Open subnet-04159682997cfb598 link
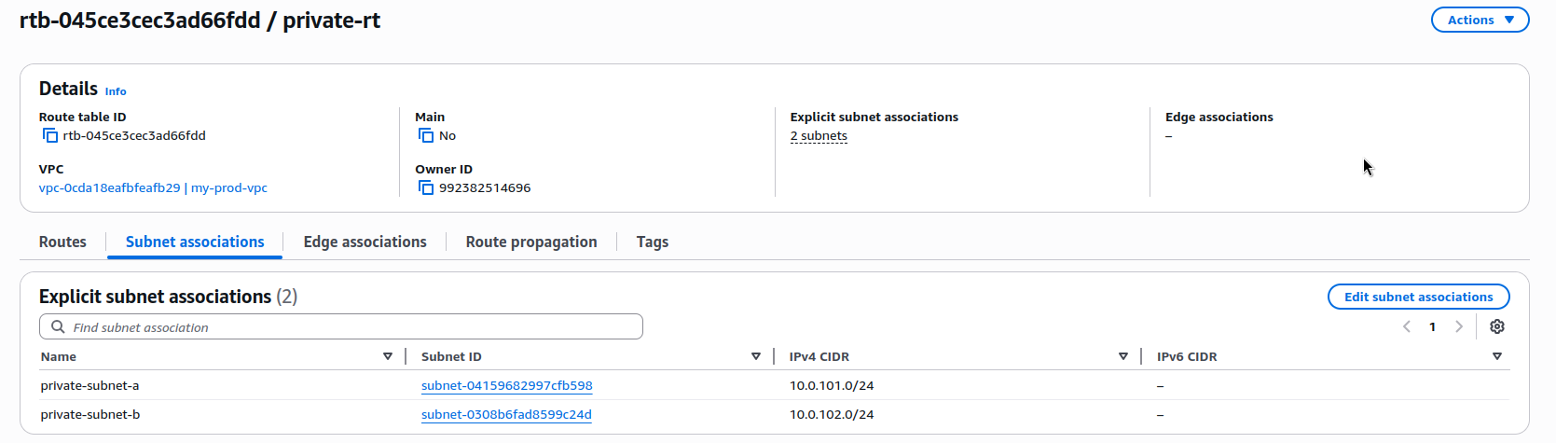This screenshot has width=1556, height=443. (x=507, y=385)
